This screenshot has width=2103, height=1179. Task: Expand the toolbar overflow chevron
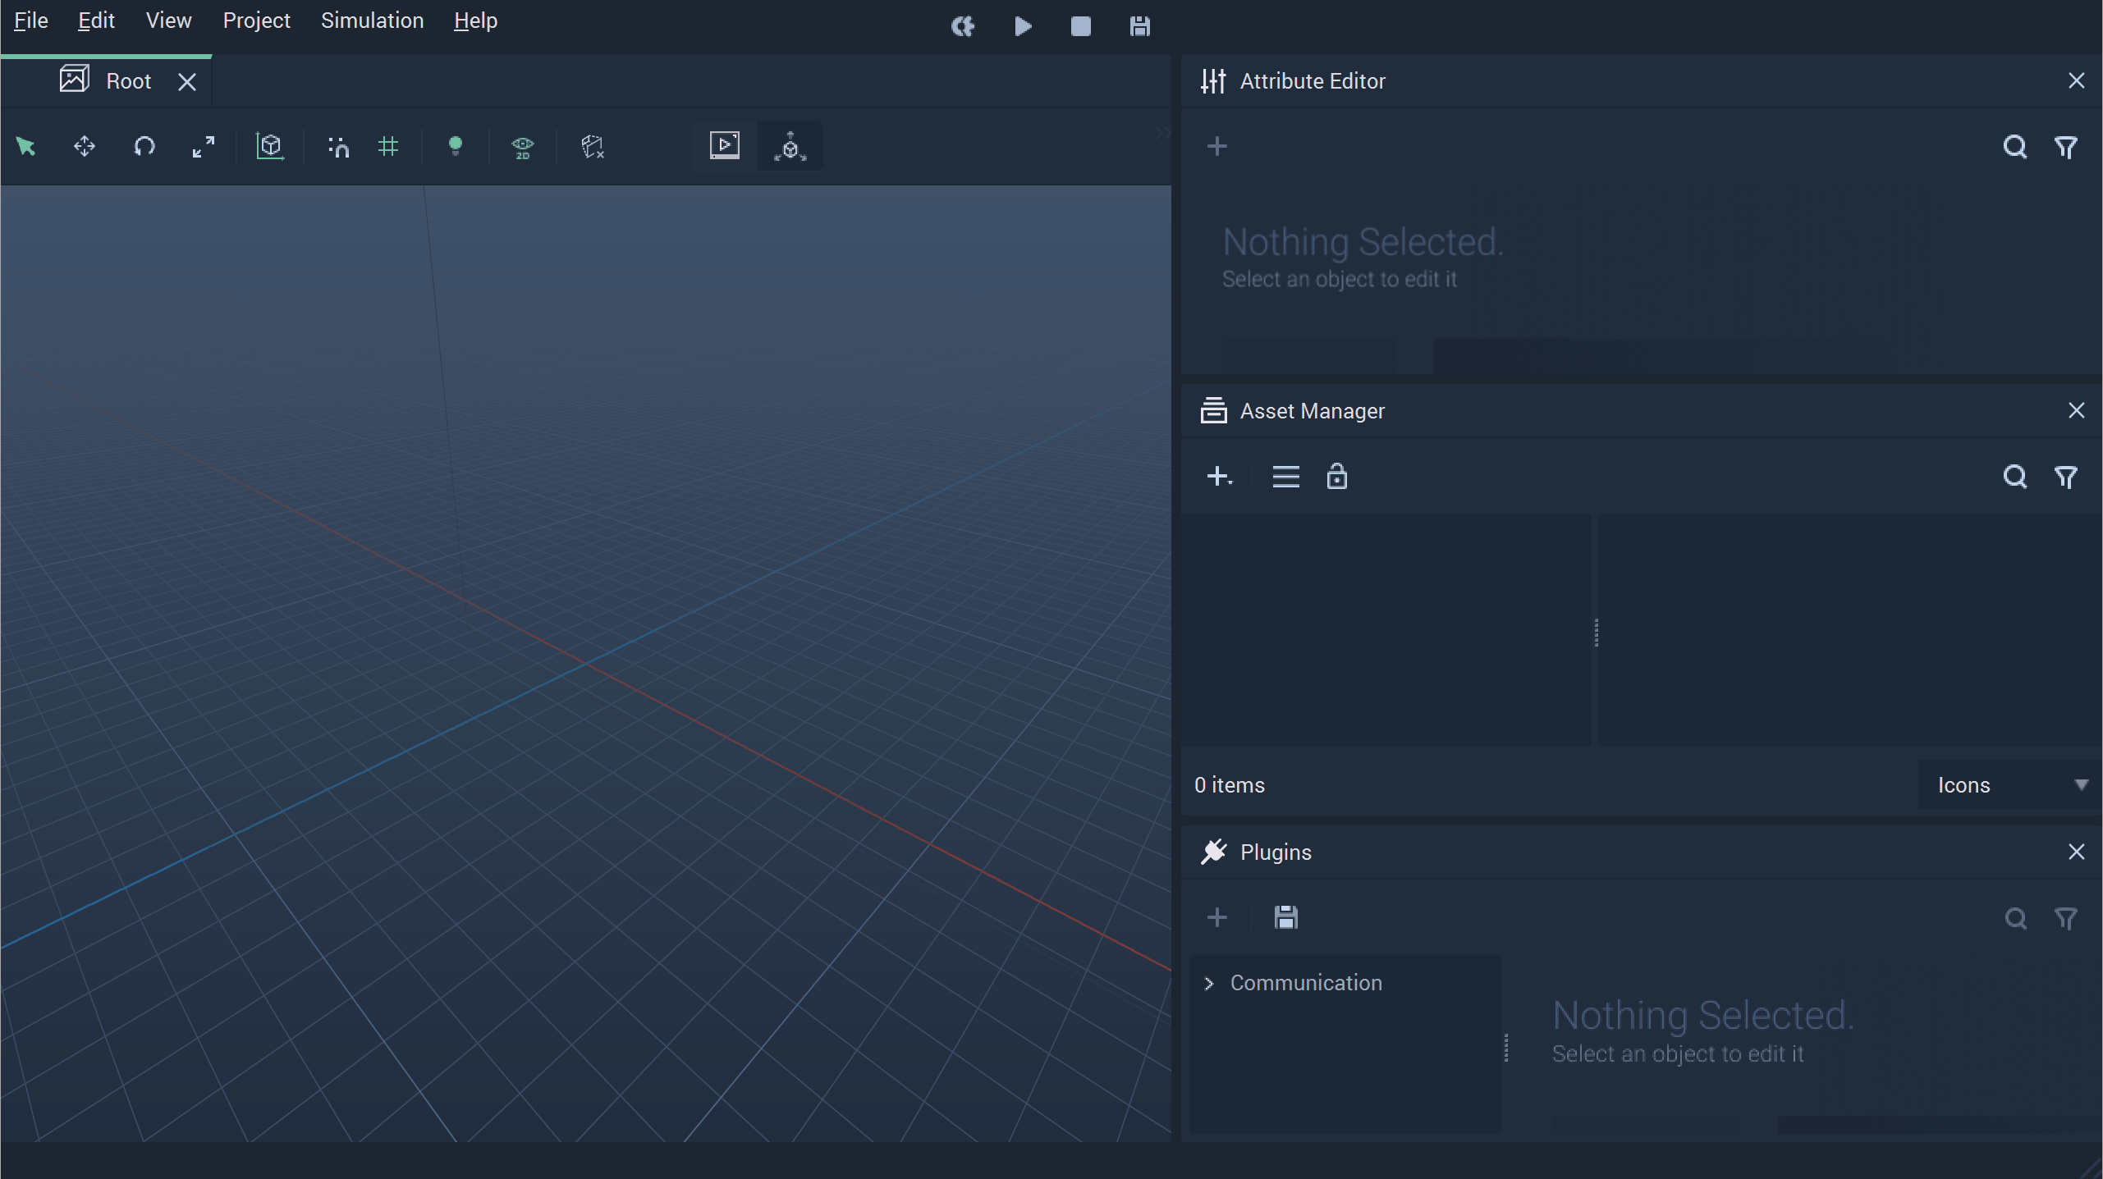[1162, 132]
